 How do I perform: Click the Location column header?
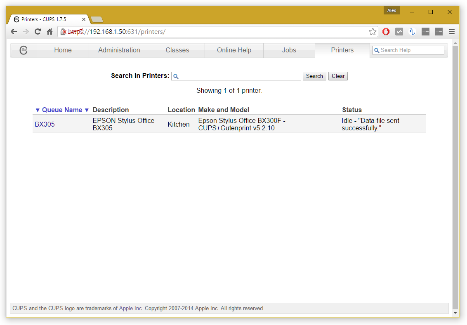tap(181, 110)
